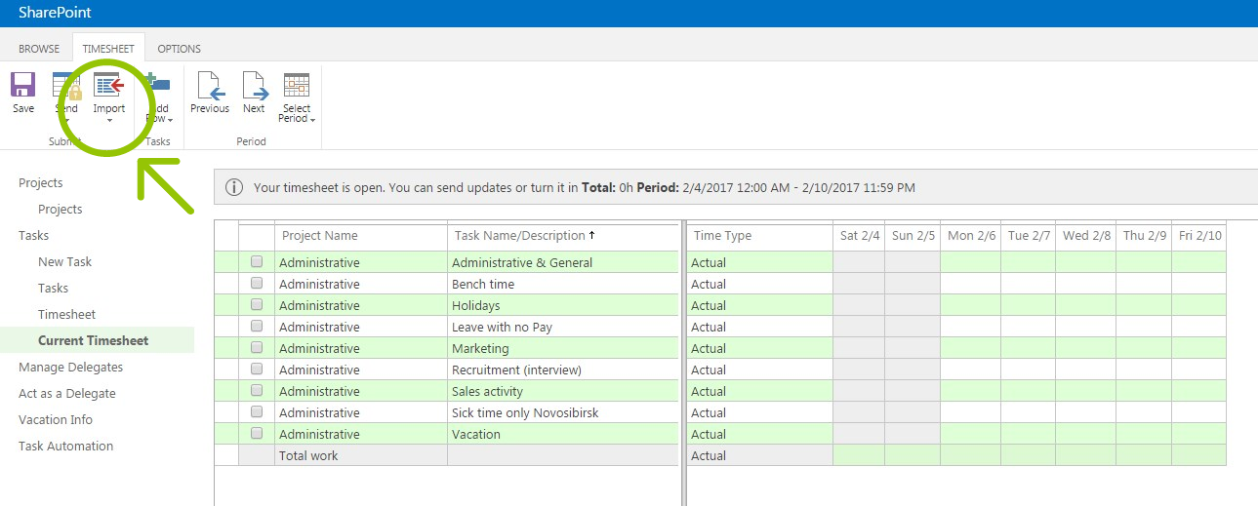Screen dimensions: 1258x506
Task: Open top-level Tasks heading in sidebar
Action: (33, 236)
